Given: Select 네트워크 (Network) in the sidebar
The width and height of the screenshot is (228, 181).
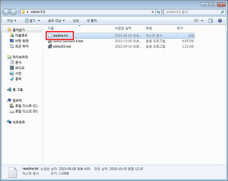Looking at the screenshot, I should click(x=19, y=122).
